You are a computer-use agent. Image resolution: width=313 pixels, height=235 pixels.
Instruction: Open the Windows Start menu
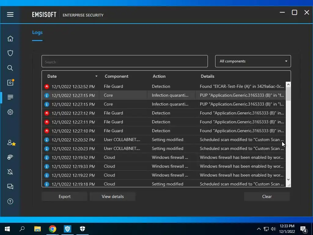point(7,229)
